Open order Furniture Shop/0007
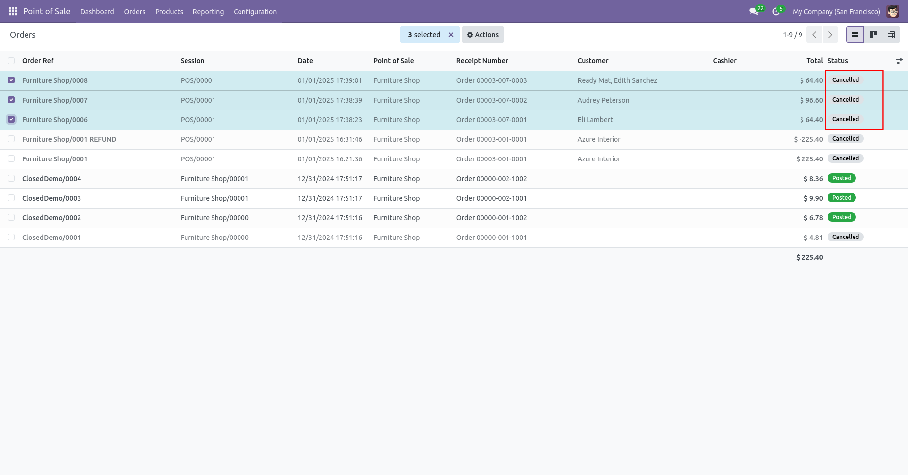Viewport: 908px width, 475px height. click(55, 100)
